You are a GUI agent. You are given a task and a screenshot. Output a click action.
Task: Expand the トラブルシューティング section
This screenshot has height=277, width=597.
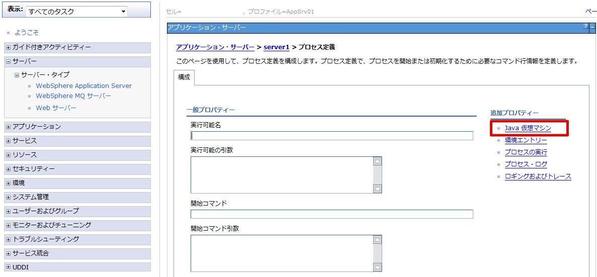pos(8,239)
